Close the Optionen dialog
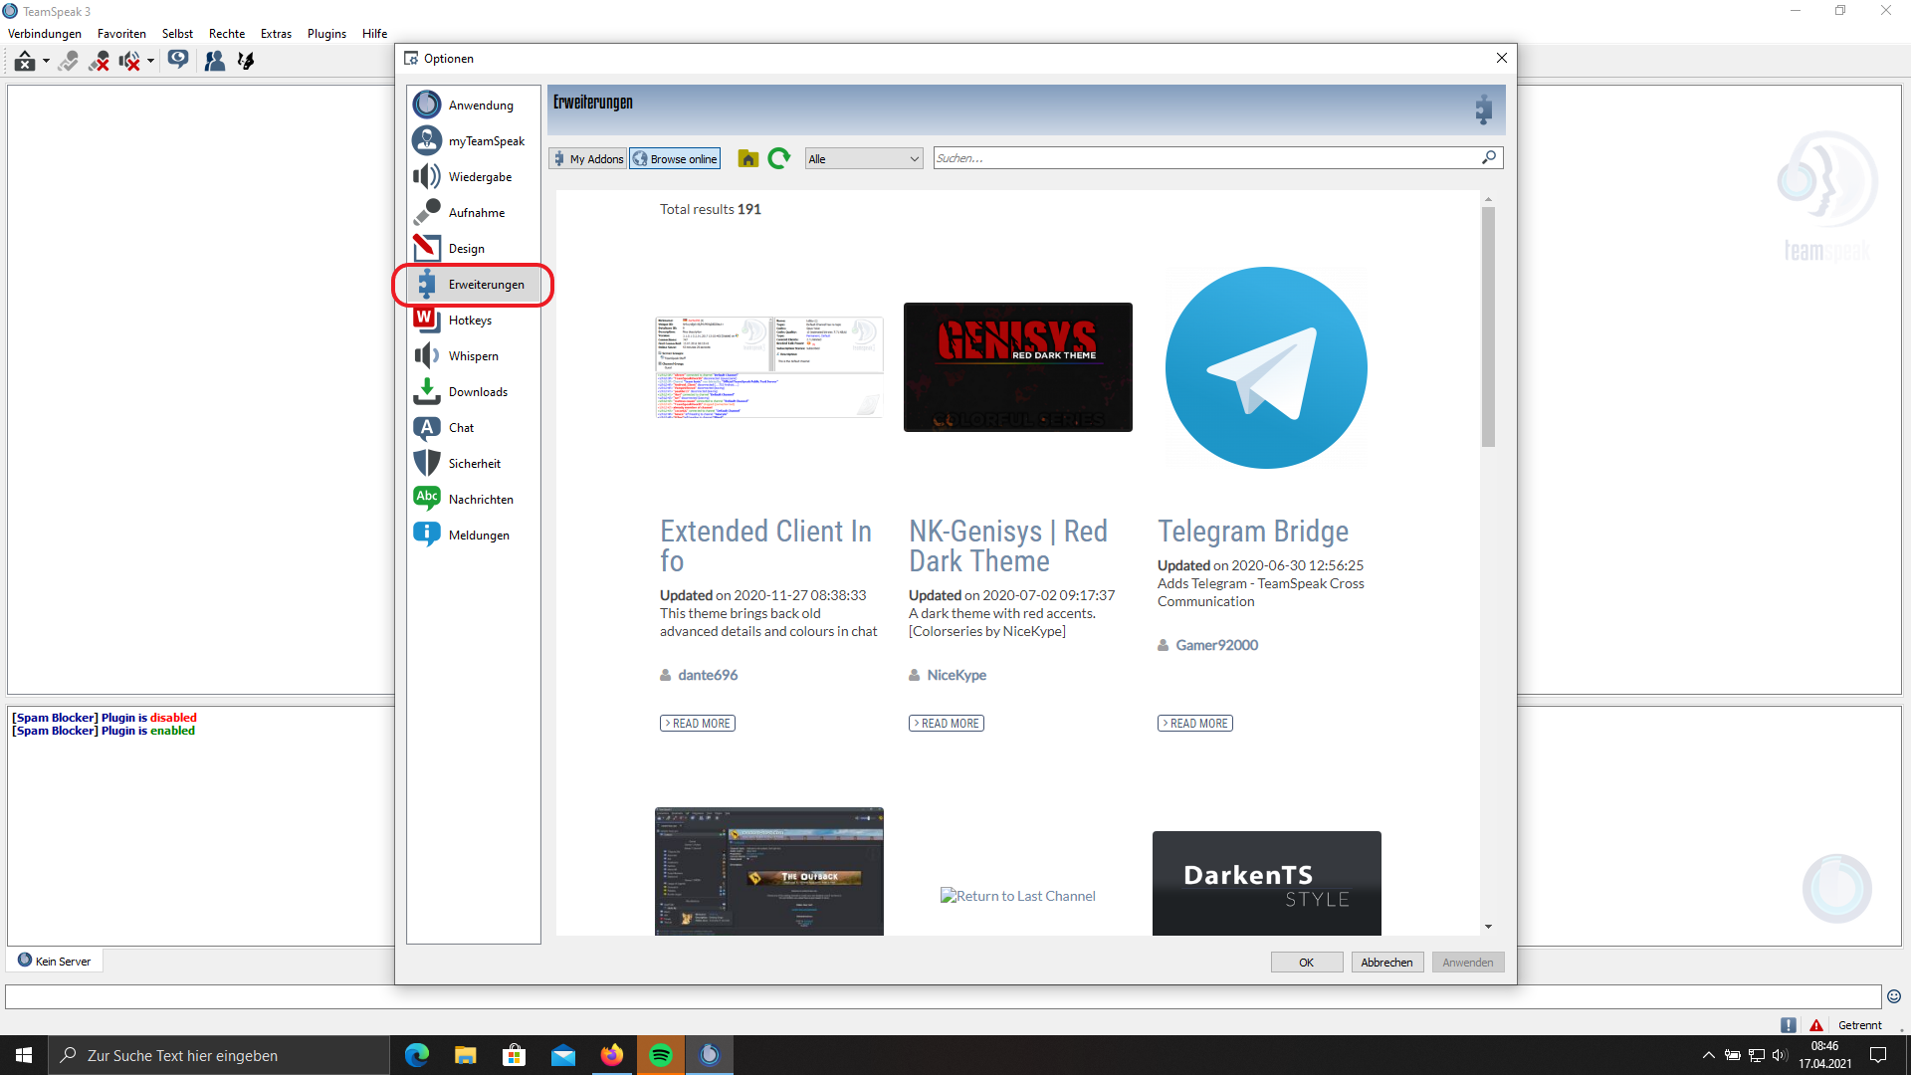1911x1075 pixels. (1502, 58)
